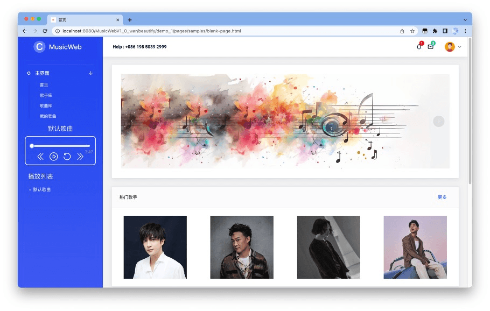Open 我的歌曲 in the sidebar
The image size is (490, 311).
48,116
